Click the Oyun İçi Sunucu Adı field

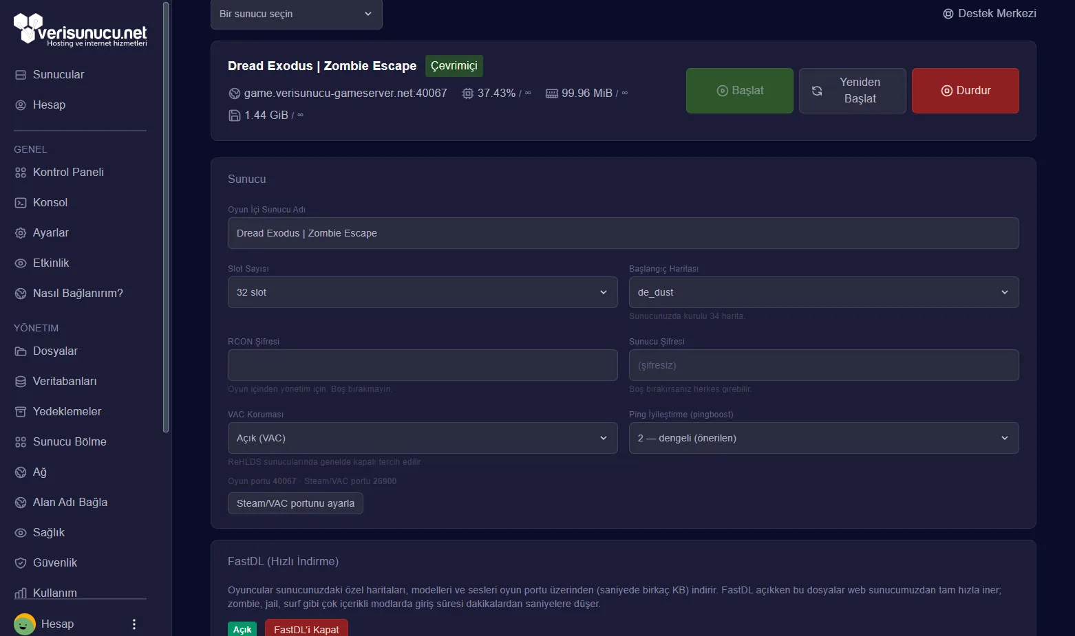point(624,233)
